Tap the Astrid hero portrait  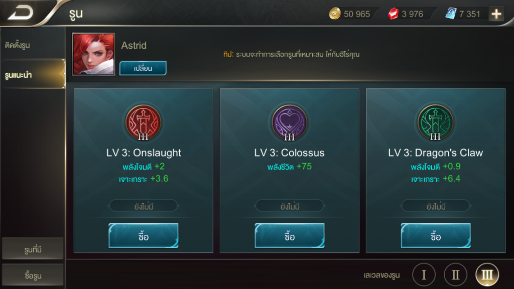[x=94, y=54]
